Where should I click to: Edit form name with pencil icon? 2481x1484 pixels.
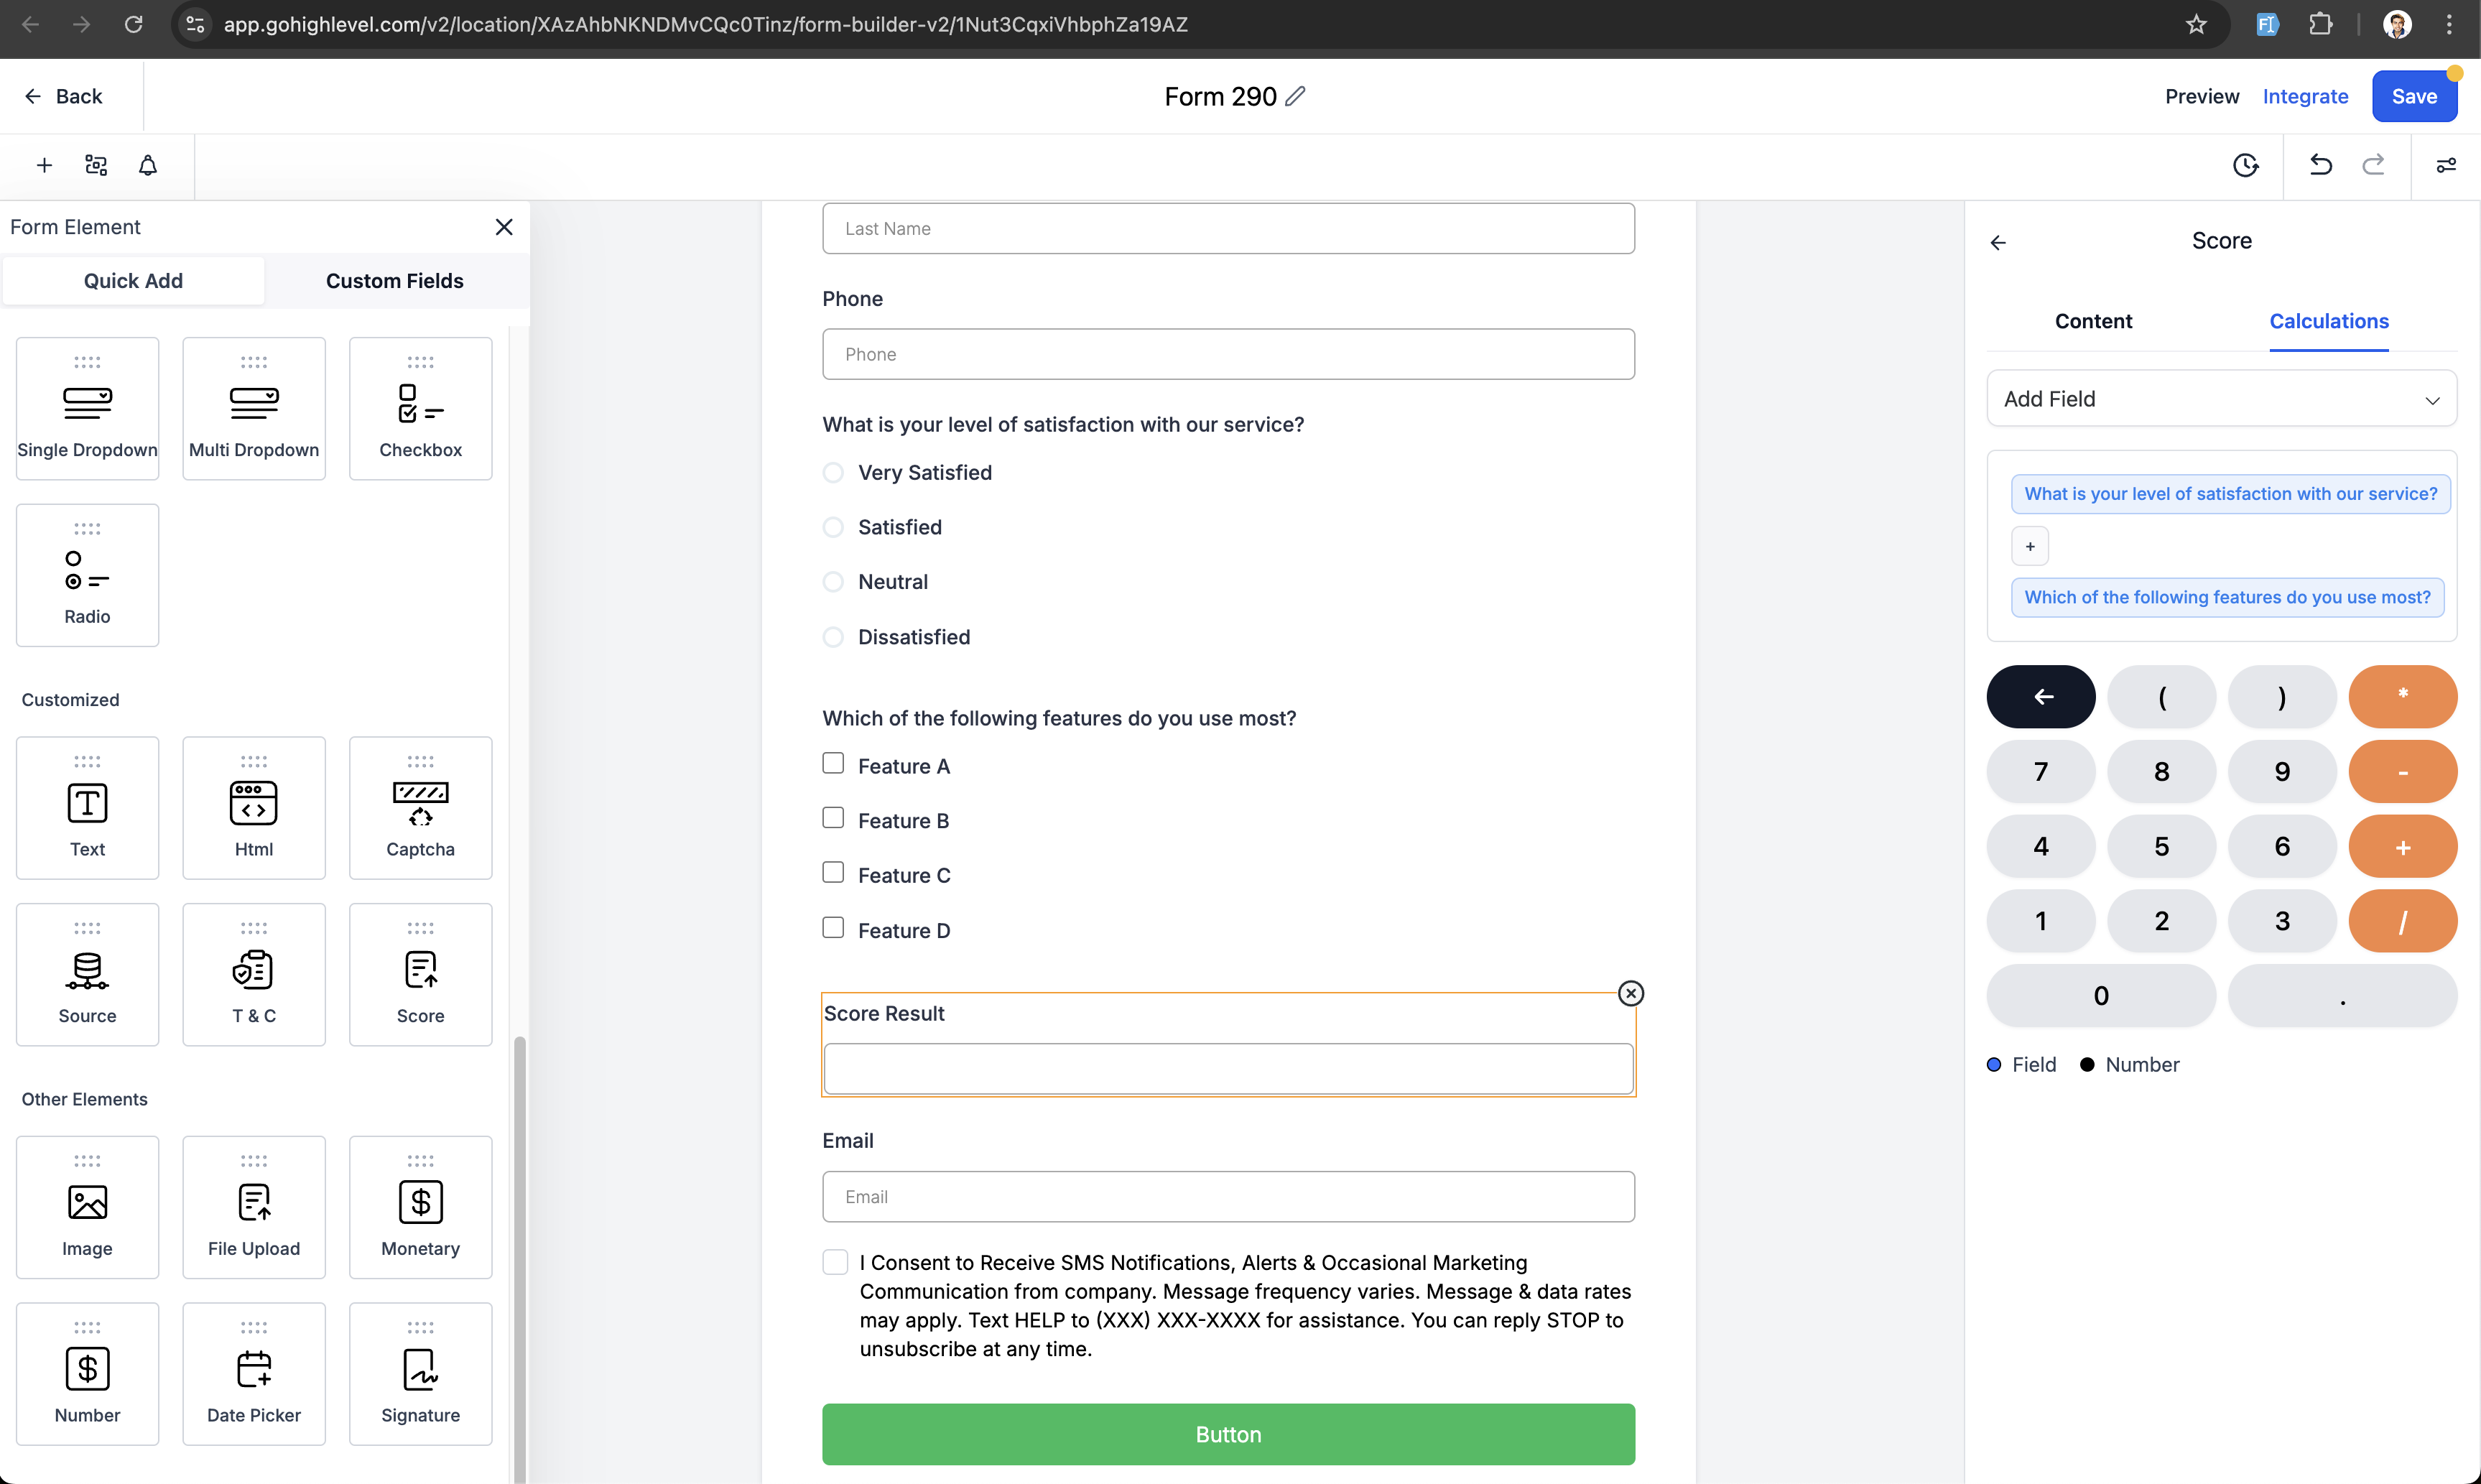(x=1296, y=96)
